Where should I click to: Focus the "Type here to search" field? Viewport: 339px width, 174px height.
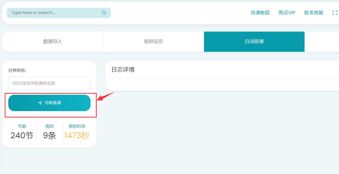tap(59, 13)
